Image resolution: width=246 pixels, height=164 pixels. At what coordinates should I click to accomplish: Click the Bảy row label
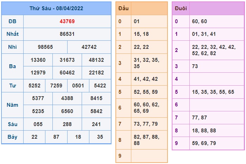[12, 137]
